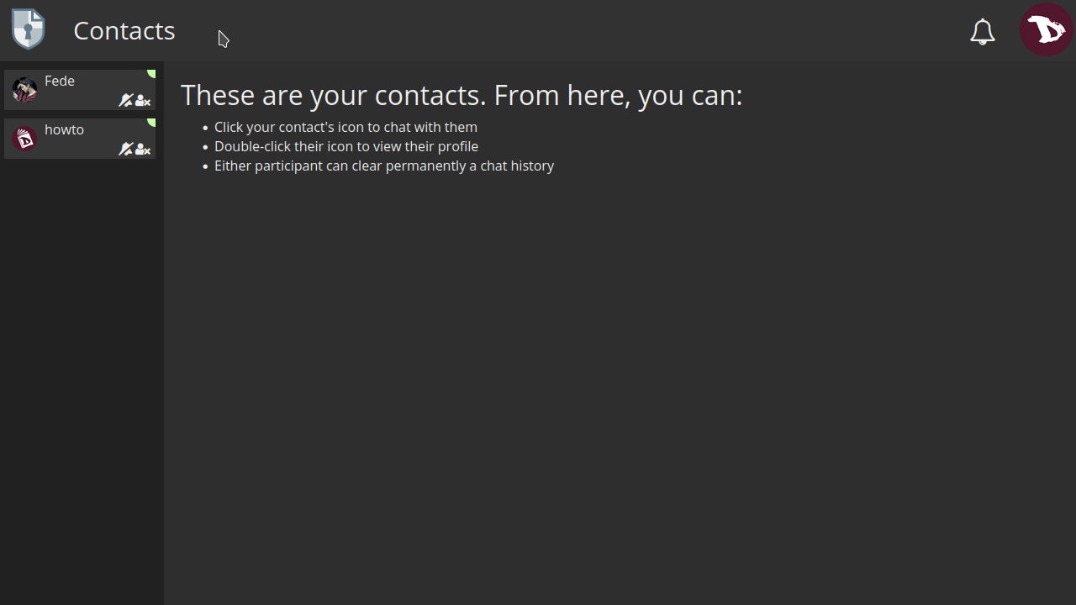1076x605 pixels.
Task: Click the "These are your contacts" heading
Action: click(462, 95)
